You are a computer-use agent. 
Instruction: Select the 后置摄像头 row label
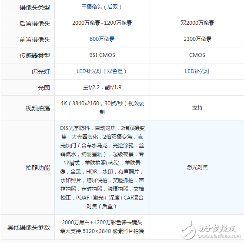[35, 23]
